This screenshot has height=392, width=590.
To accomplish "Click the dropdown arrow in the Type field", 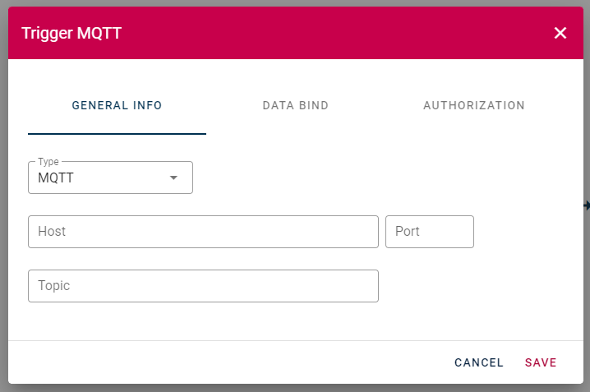I will tap(173, 178).
